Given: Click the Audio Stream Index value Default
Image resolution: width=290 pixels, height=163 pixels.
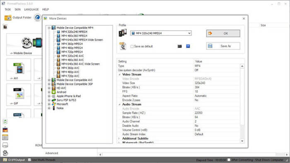Looking at the screenshot, I should click(199, 134).
